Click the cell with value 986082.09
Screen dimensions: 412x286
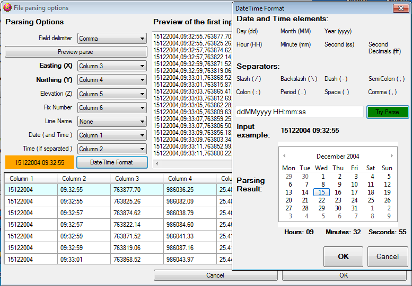click(190, 201)
